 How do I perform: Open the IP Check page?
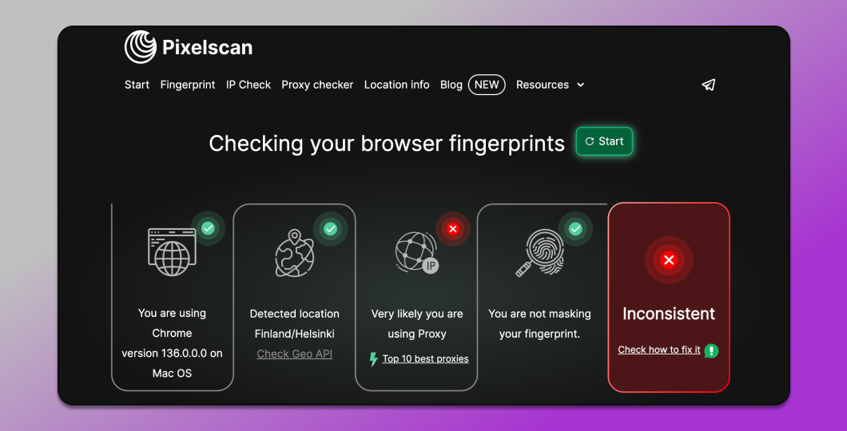coord(249,85)
